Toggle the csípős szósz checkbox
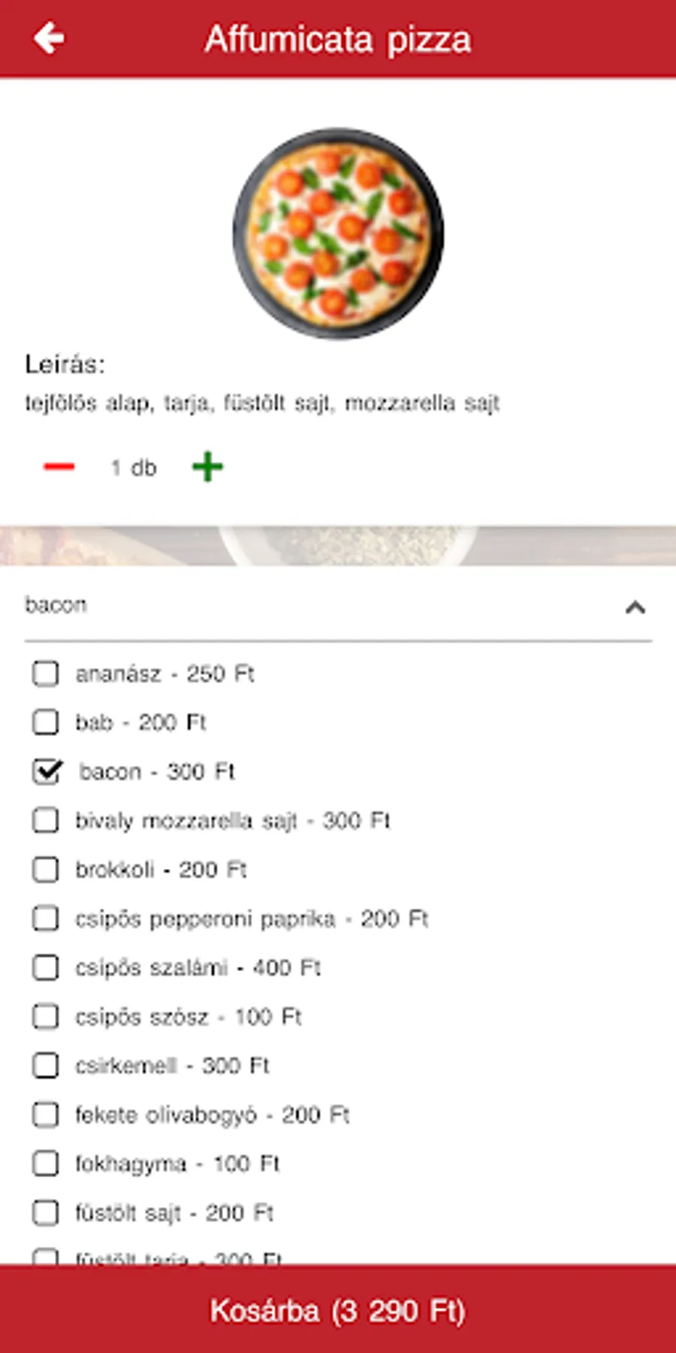The image size is (676, 1353). (x=46, y=1016)
